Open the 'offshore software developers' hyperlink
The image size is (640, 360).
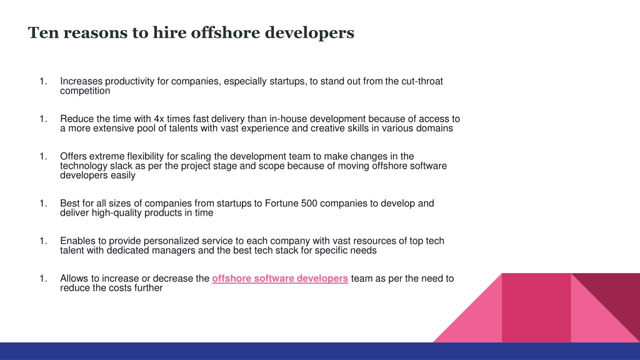tap(280, 278)
